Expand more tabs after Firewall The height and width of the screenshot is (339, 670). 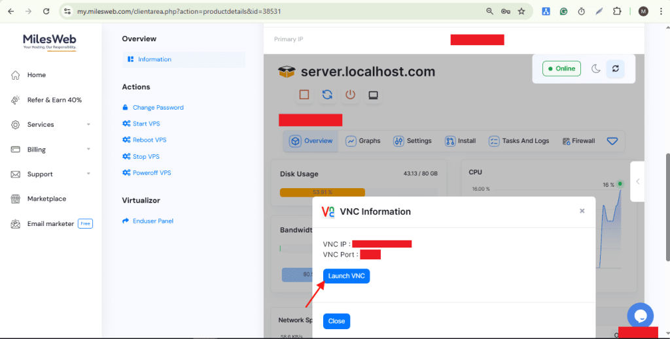tap(612, 141)
